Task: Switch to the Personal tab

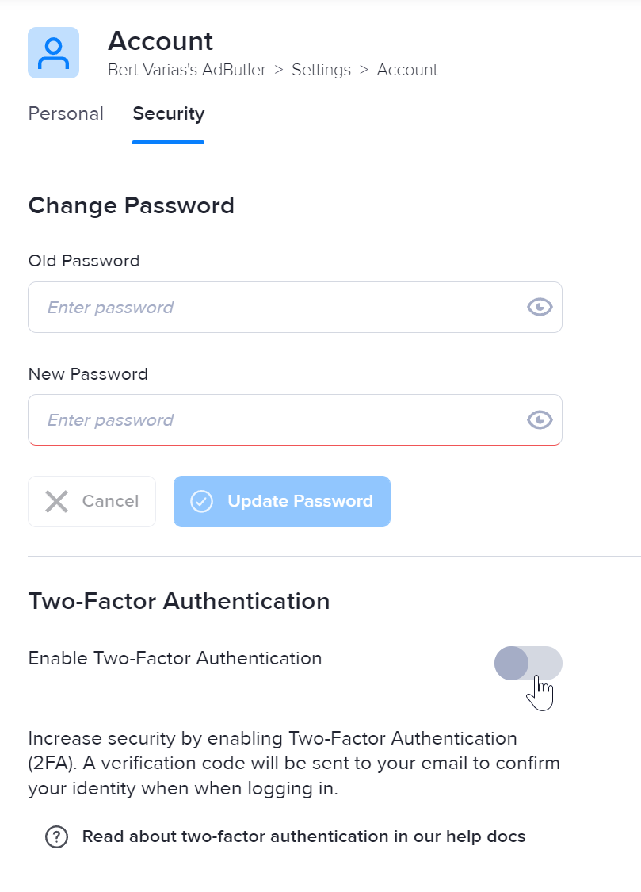Action: (x=66, y=114)
